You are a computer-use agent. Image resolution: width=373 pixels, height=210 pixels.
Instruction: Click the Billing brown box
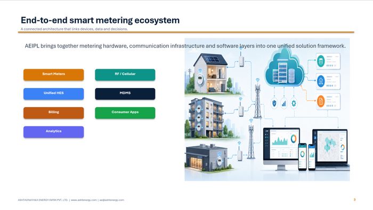click(53, 113)
